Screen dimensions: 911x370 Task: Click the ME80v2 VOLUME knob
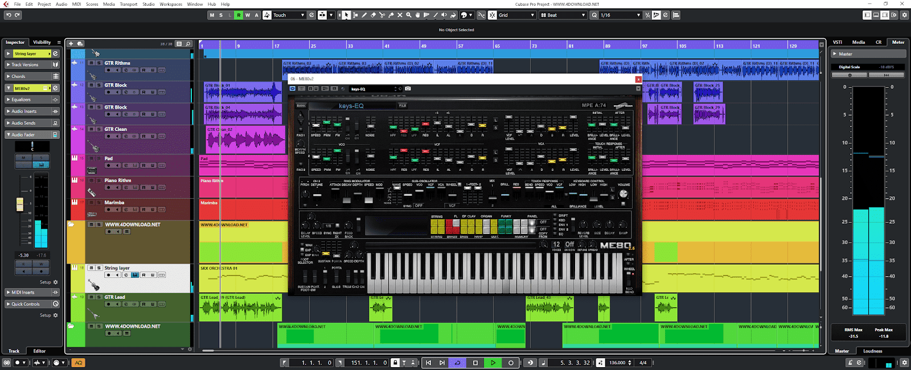[x=623, y=194]
